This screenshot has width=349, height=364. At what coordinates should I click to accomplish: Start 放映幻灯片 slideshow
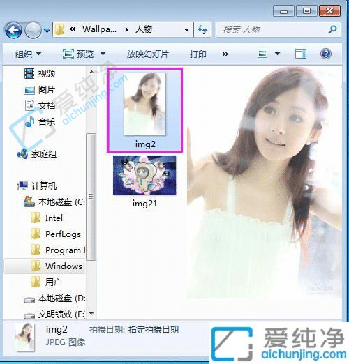(147, 54)
